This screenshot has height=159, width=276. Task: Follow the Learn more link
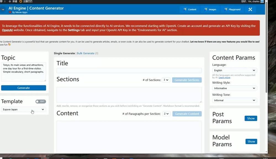tap(224, 77)
